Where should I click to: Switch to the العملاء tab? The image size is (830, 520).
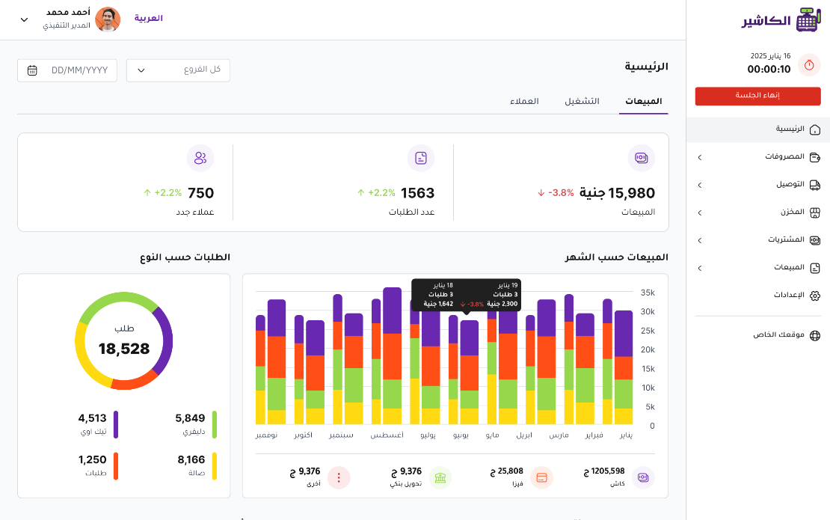point(524,101)
